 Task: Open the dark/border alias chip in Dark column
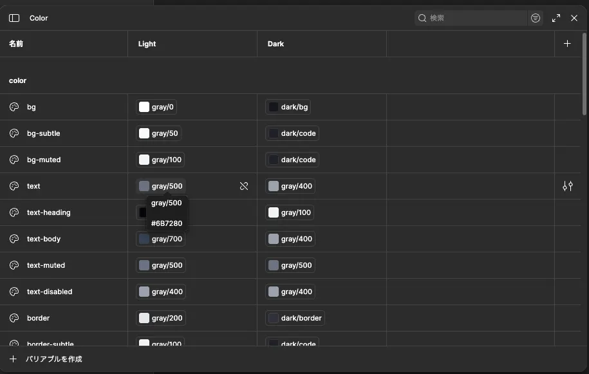295,318
